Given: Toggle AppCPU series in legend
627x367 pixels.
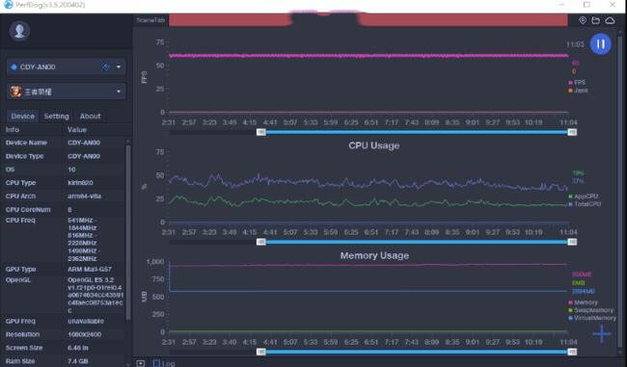Looking at the screenshot, I should (x=583, y=197).
